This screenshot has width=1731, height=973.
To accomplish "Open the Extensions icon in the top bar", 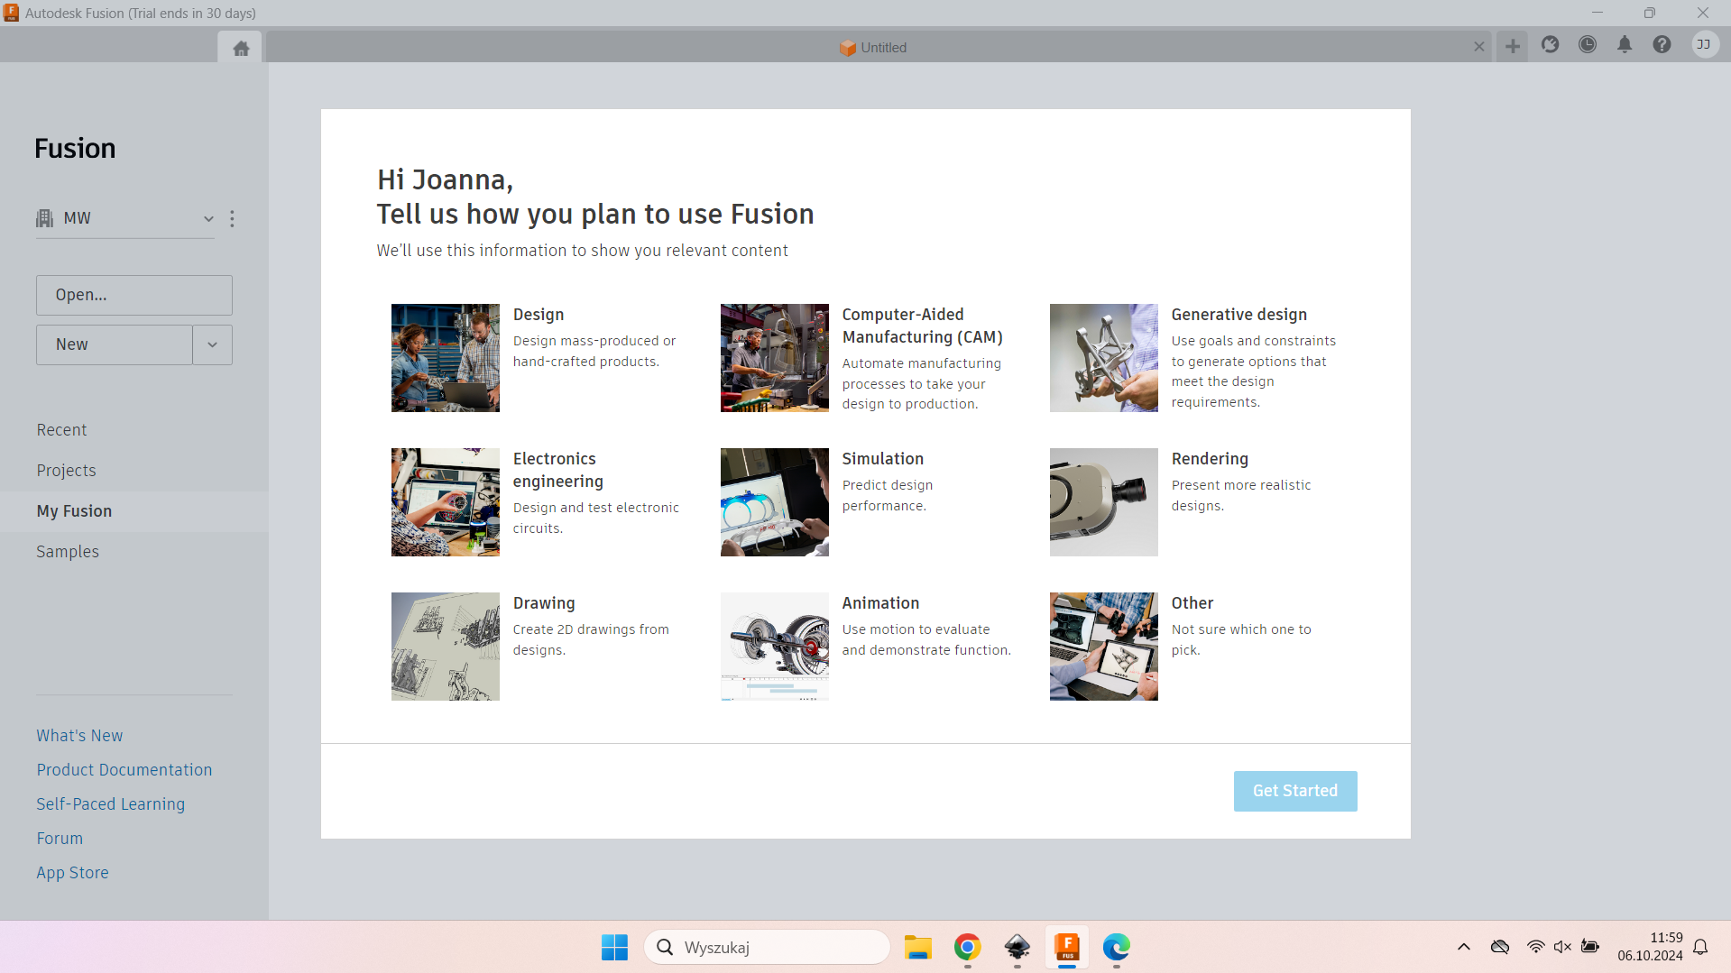I will 1550,44.
